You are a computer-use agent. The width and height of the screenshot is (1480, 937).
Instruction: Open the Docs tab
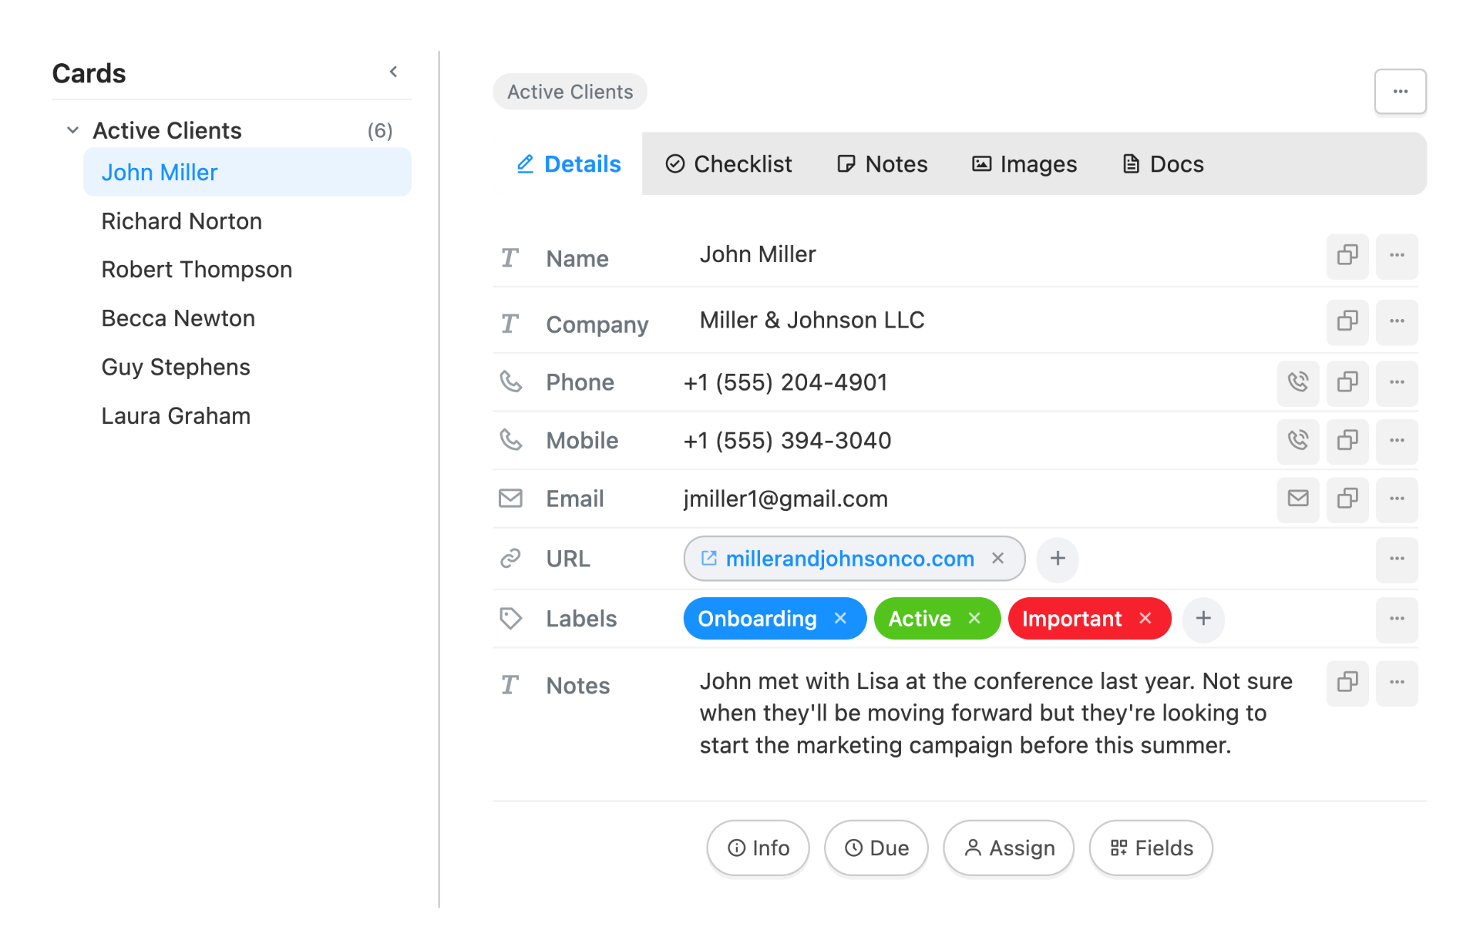pyautogui.click(x=1162, y=164)
